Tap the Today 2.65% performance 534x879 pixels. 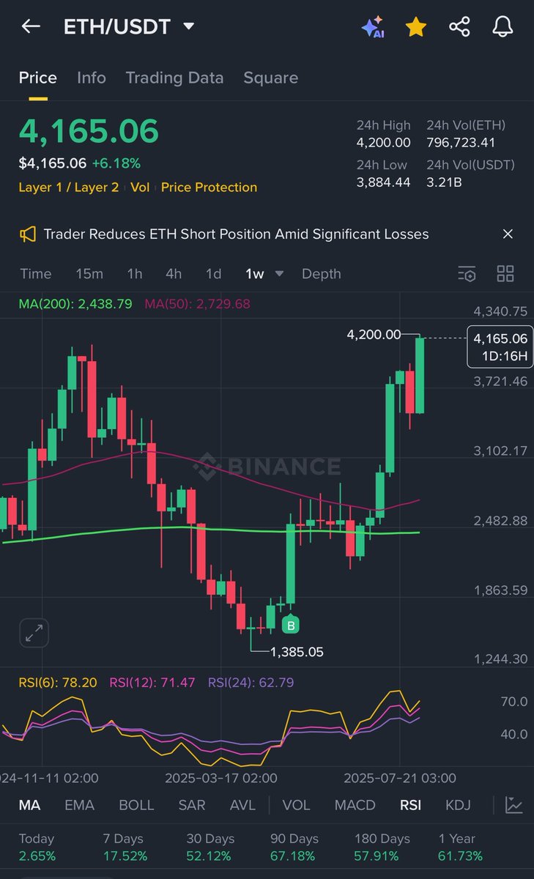37,848
